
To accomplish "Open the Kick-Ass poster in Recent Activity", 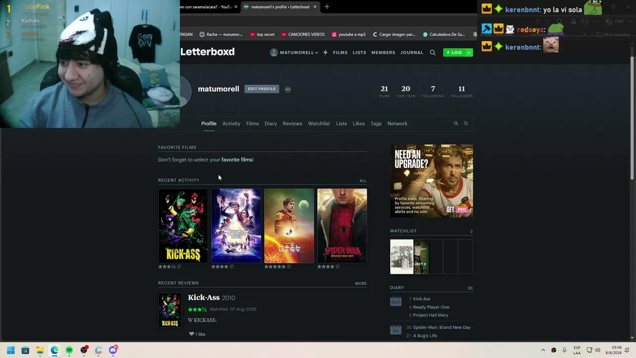I will 183,226.
